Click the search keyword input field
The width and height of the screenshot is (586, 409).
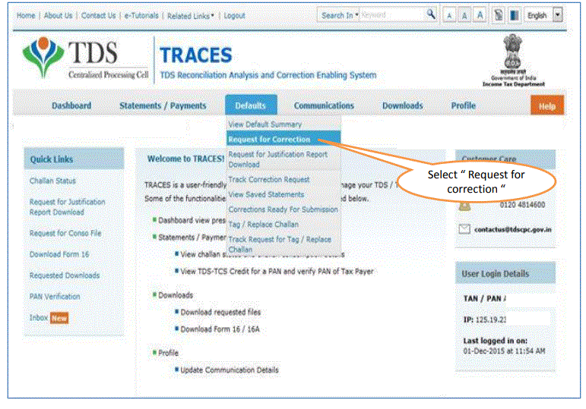tap(391, 15)
